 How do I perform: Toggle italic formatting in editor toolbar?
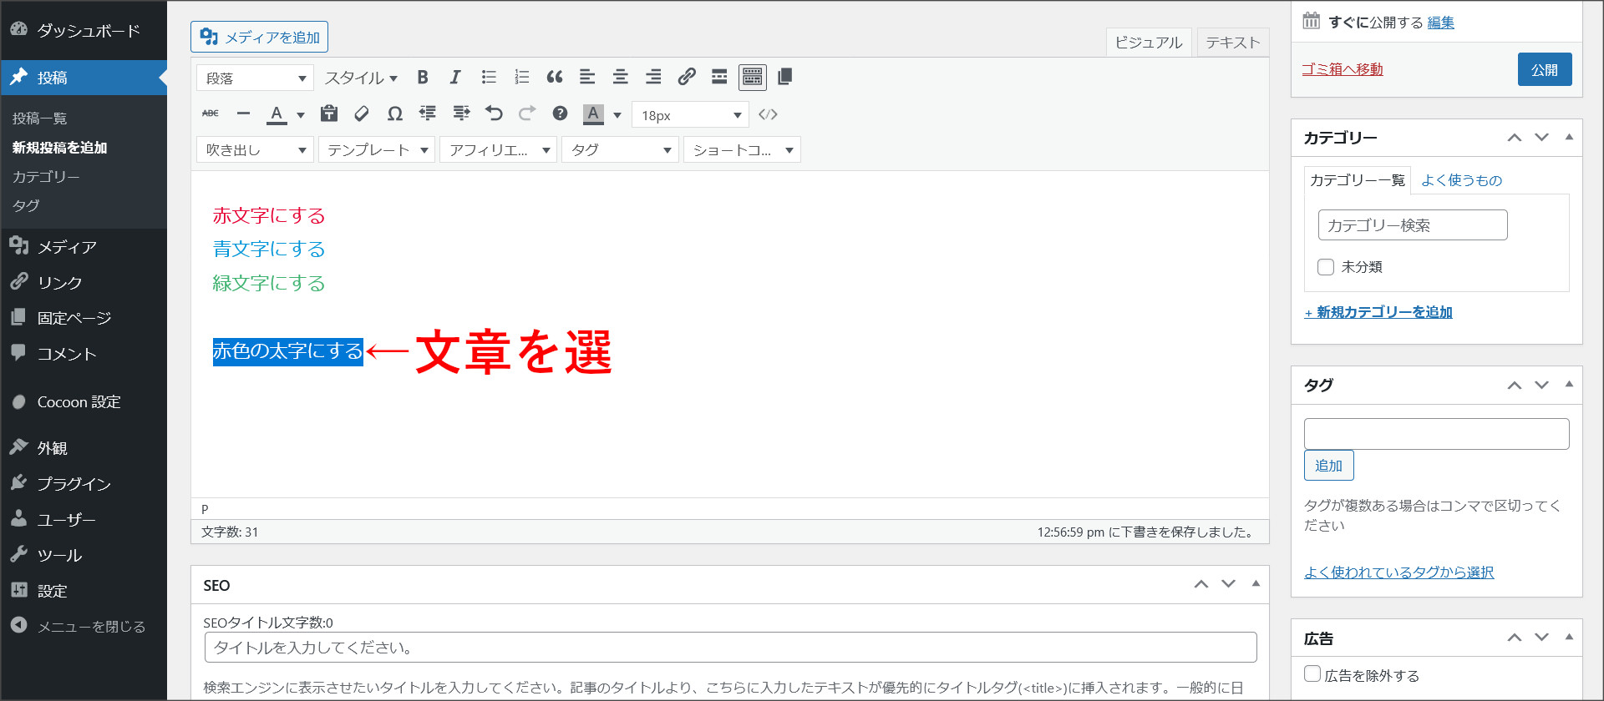coord(455,78)
